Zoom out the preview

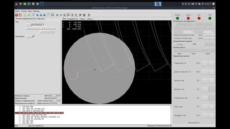click(61, 15)
